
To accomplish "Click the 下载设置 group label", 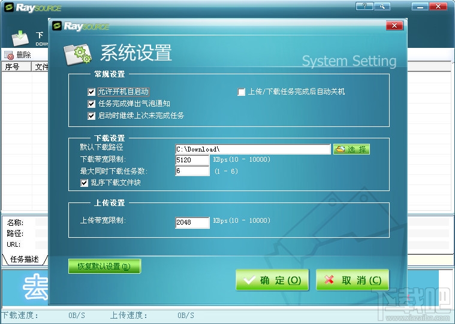I will click(x=109, y=138).
